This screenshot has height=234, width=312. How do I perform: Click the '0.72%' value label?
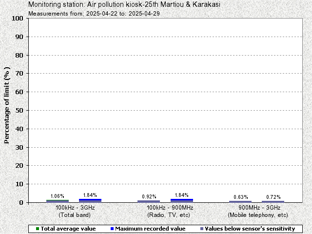pyautogui.click(x=273, y=197)
